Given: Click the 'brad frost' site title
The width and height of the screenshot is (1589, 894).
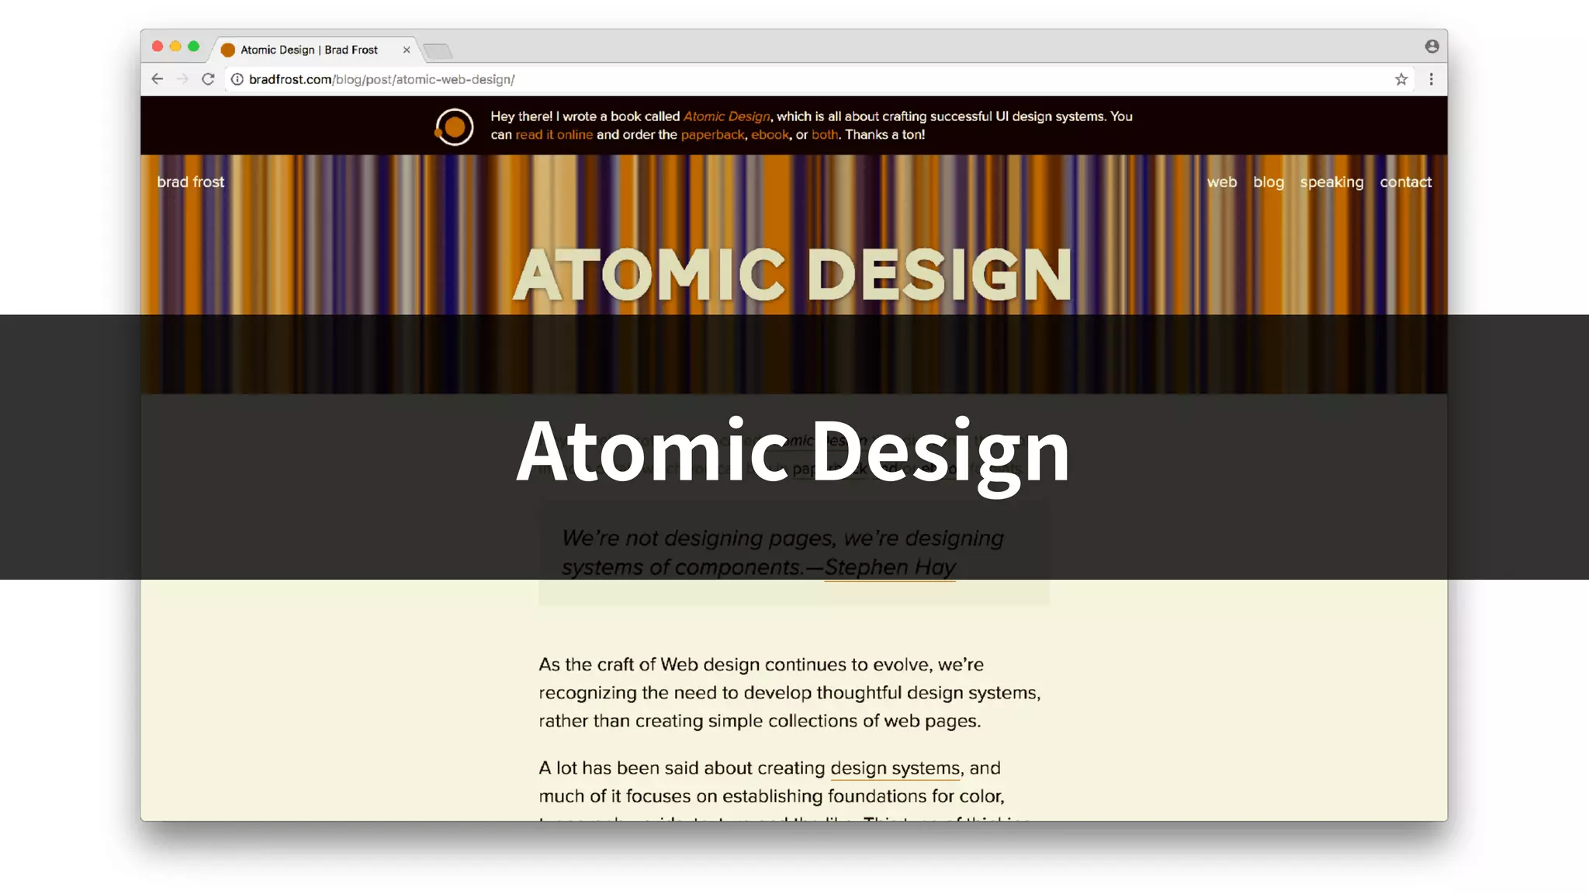Looking at the screenshot, I should pyautogui.click(x=190, y=182).
